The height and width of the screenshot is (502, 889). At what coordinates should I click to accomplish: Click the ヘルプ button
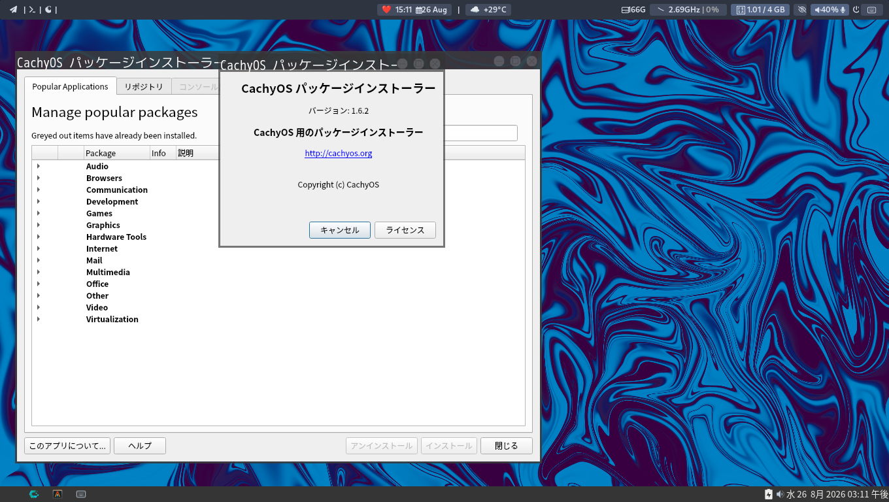[140, 446]
